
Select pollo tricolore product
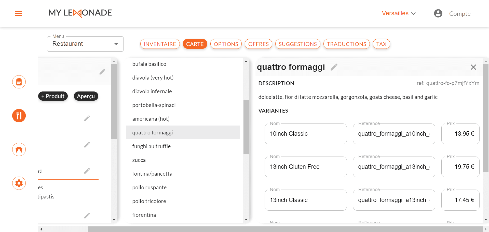(x=183, y=201)
